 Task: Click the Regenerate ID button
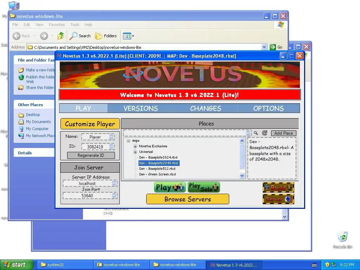coord(91,155)
